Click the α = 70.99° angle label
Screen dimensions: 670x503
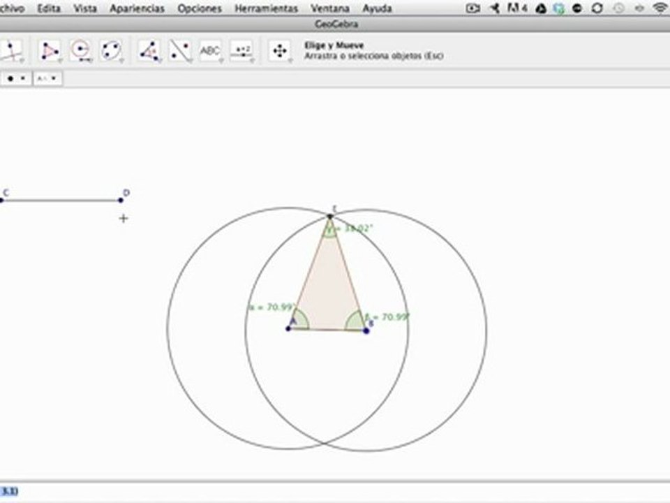click(x=271, y=307)
